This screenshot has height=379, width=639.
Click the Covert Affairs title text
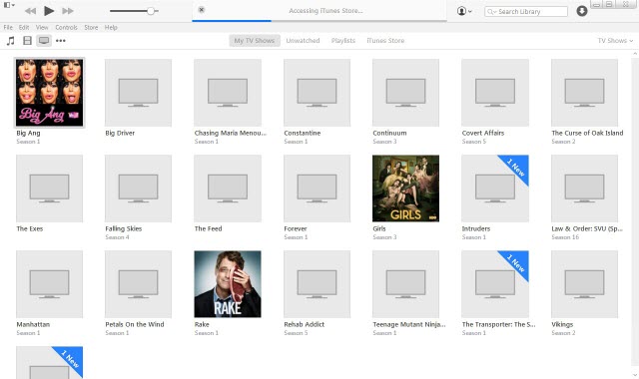pos(483,133)
